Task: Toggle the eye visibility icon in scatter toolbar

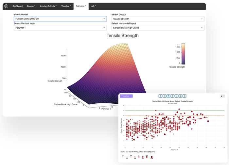Action: pyautogui.click(x=165, y=96)
